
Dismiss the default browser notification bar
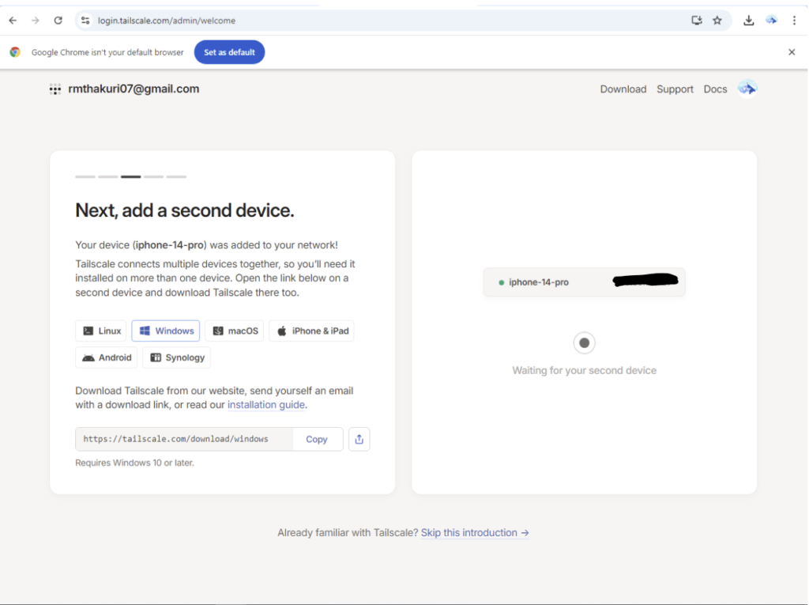pyautogui.click(x=792, y=52)
